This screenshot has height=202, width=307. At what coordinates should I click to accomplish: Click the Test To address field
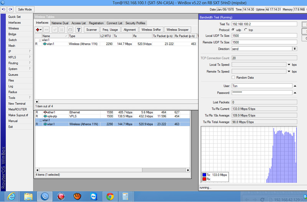[264, 24]
